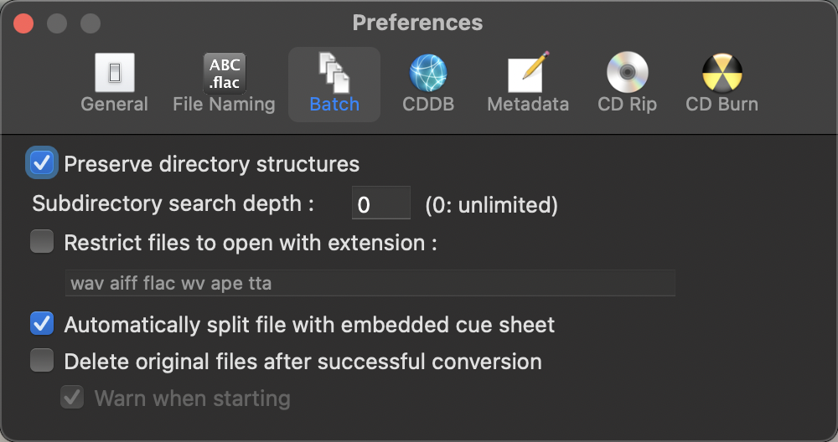This screenshot has height=442, width=838.
Task: Disable Preserve directory structures checkbox
Action: click(x=42, y=162)
